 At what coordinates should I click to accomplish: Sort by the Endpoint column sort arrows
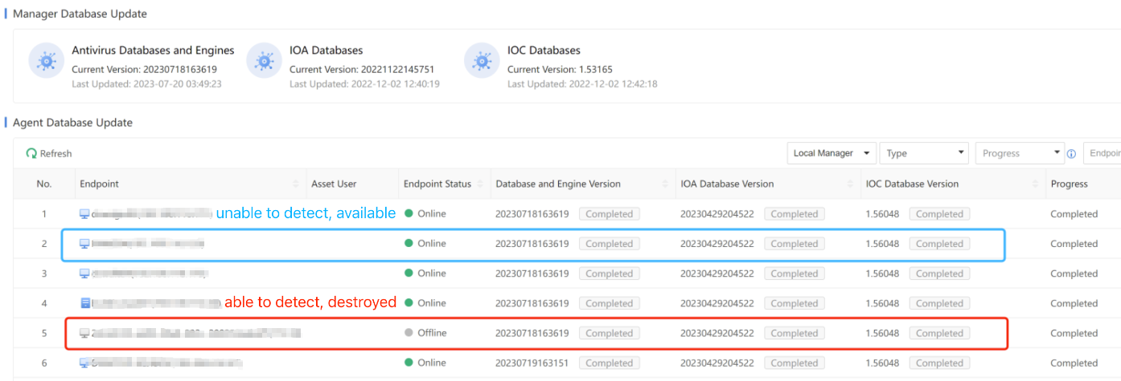point(296,184)
